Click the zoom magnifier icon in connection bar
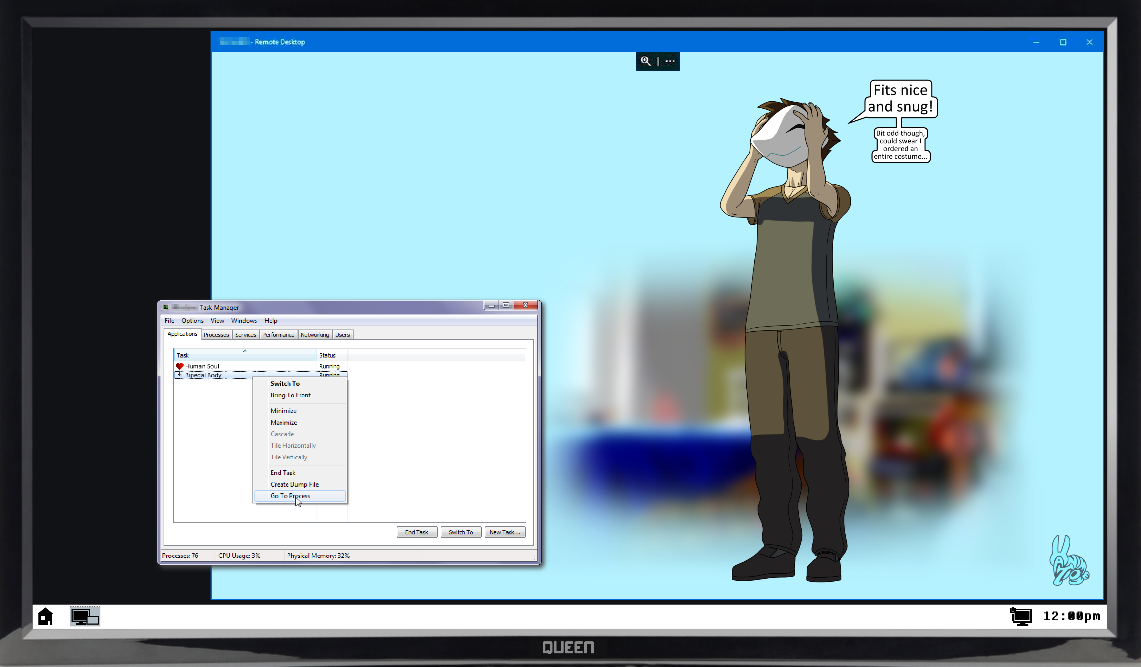Viewport: 1141px width, 667px height. tap(645, 61)
